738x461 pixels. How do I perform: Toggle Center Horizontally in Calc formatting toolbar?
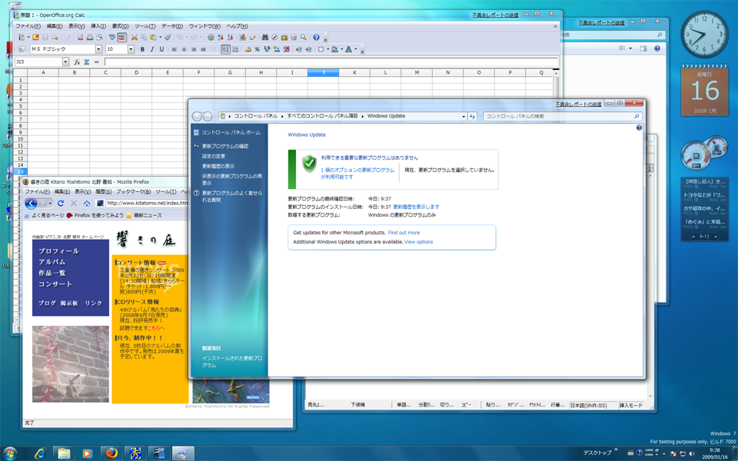click(184, 49)
